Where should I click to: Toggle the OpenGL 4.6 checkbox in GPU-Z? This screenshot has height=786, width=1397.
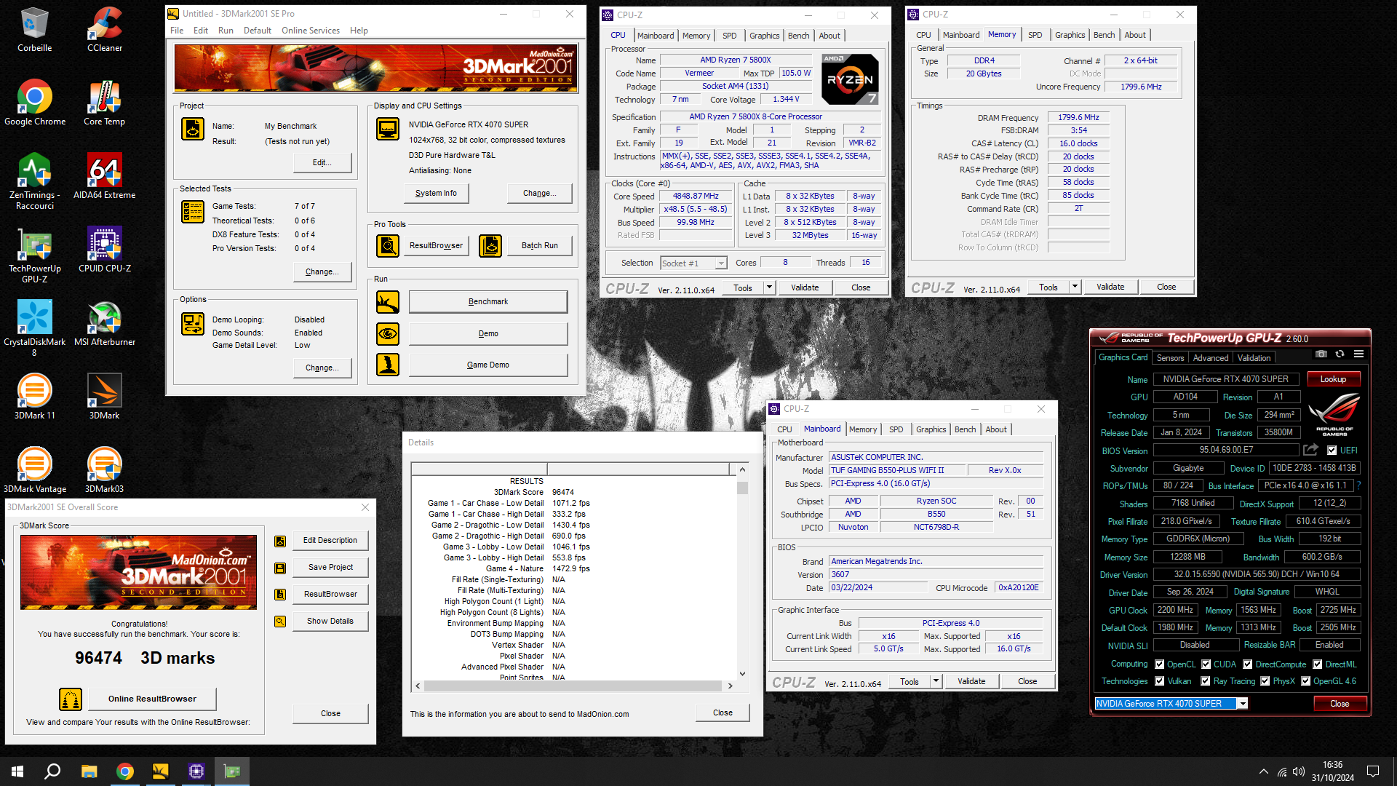click(1306, 681)
